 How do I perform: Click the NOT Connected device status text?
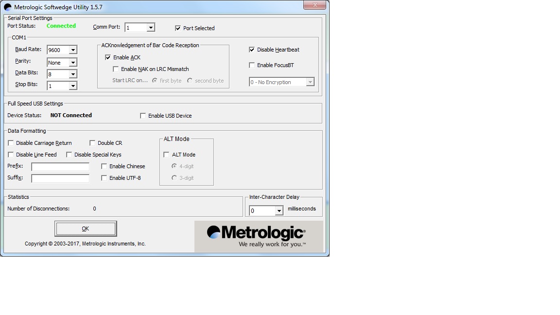(71, 115)
